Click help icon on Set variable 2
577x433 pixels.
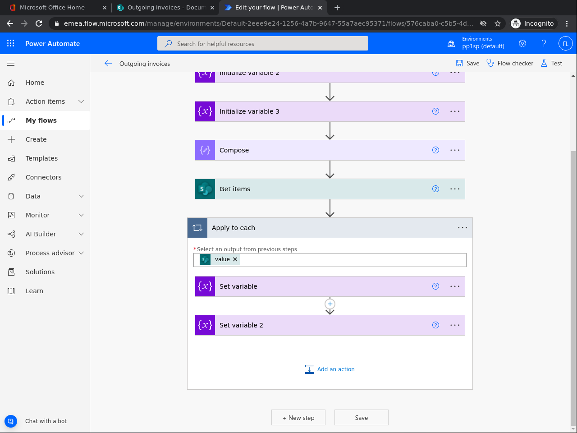(435, 325)
